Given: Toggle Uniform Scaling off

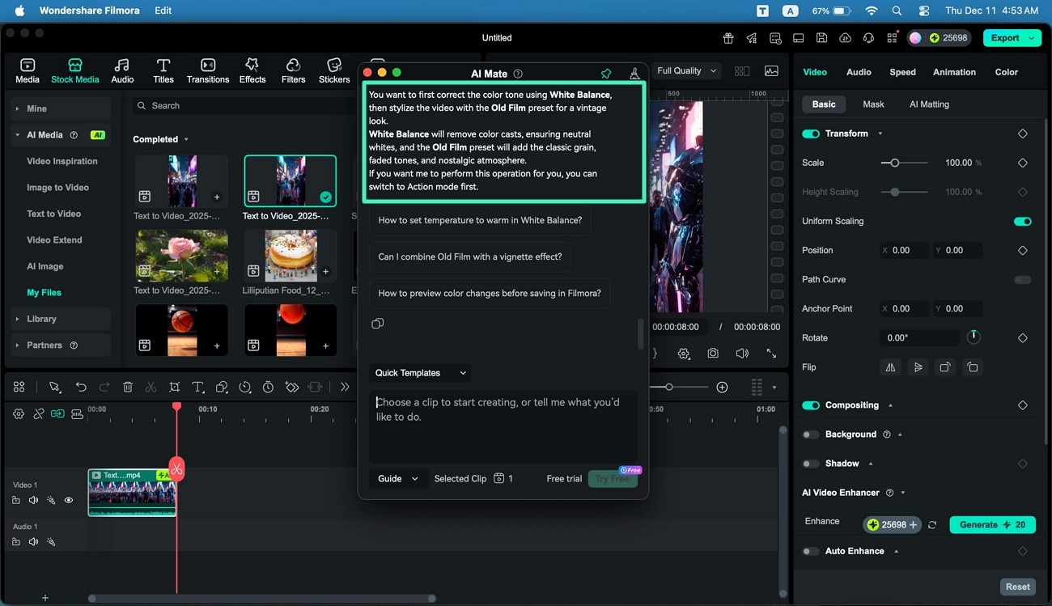Looking at the screenshot, I should [1022, 220].
